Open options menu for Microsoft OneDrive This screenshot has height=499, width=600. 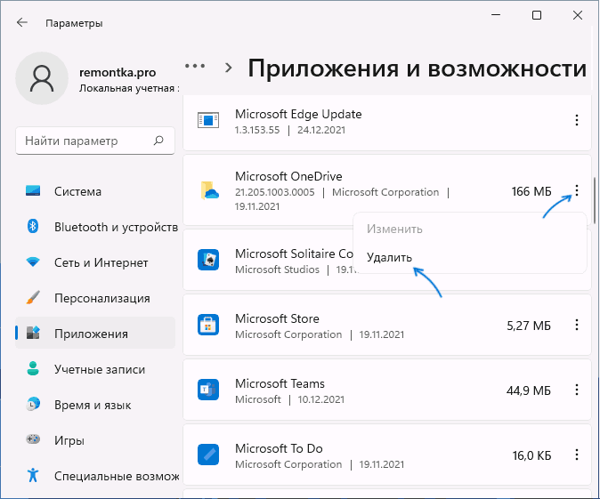pyautogui.click(x=576, y=190)
